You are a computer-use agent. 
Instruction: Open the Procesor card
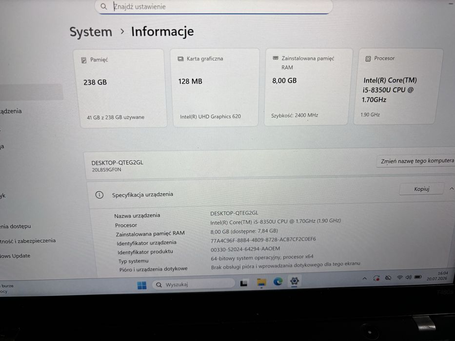[x=398, y=86]
